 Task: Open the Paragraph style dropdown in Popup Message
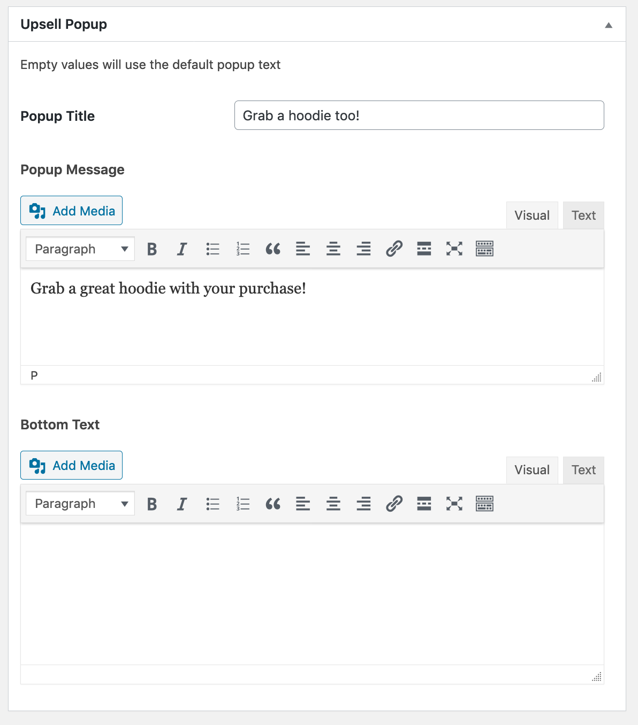tap(79, 248)
